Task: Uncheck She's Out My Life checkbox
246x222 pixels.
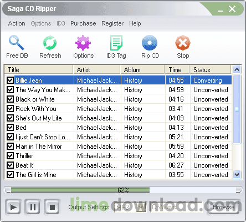Action: click(10, 118)
